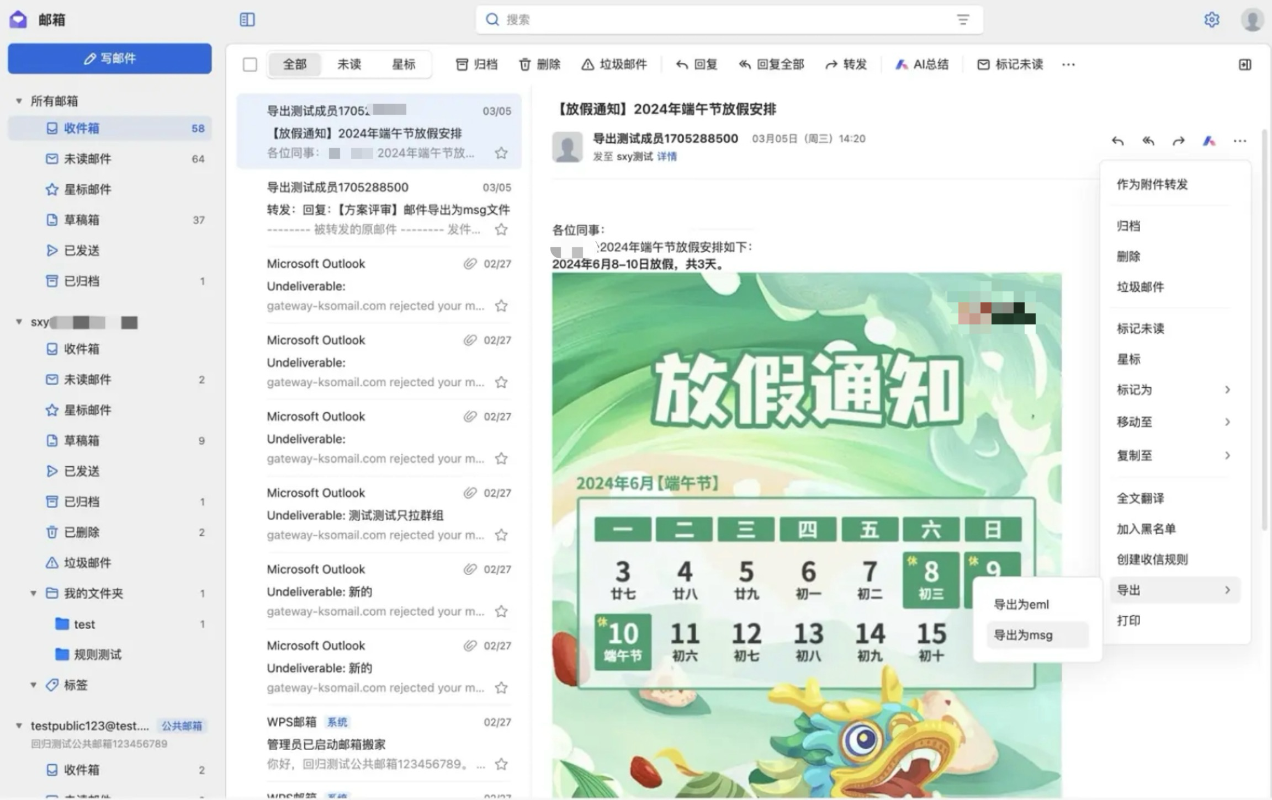This screenshot has width=1272, height=800.
Task: Open settings via the gear icon
Action: 1211,20
